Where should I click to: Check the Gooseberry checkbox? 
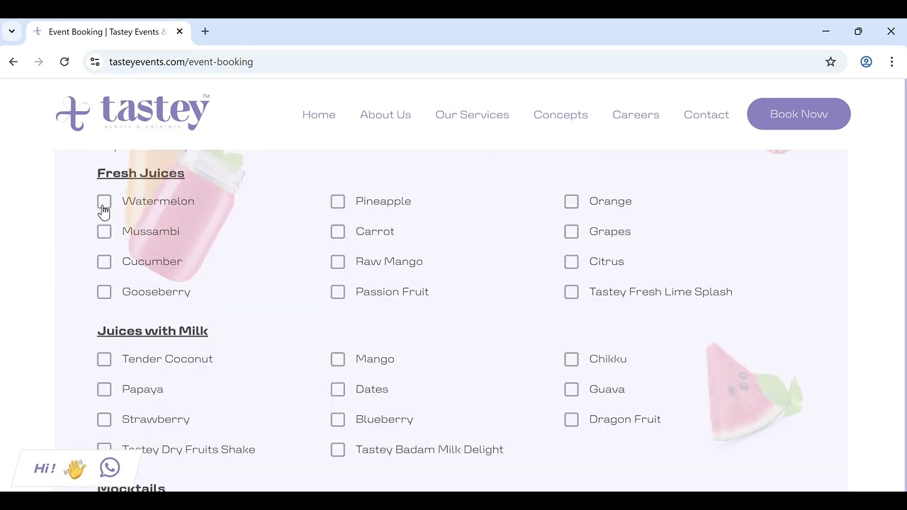(104, 292)
